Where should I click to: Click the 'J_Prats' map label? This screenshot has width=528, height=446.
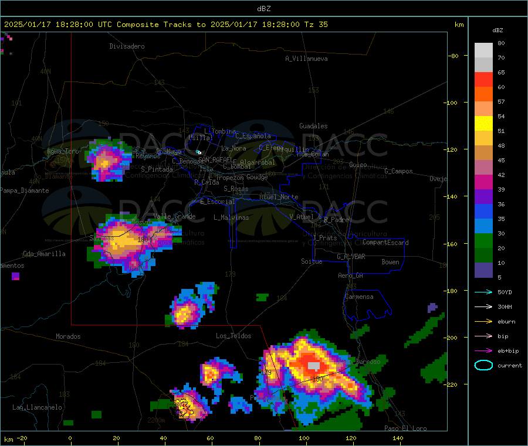pyautogui.click(x=325, y=238)
